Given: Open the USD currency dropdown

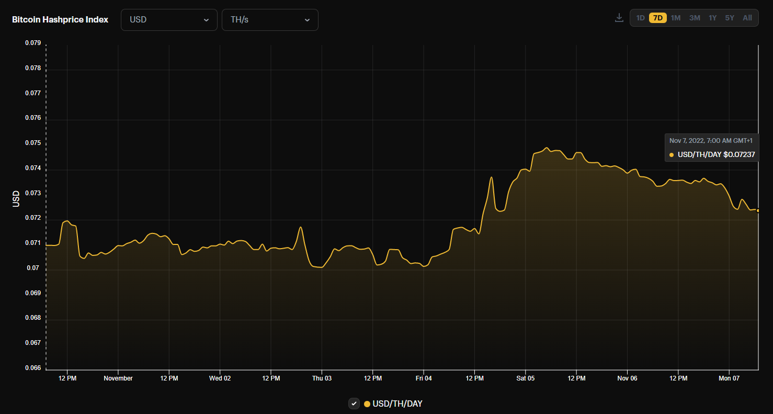Looking at the screenshot, I should [x=169, y=20].
